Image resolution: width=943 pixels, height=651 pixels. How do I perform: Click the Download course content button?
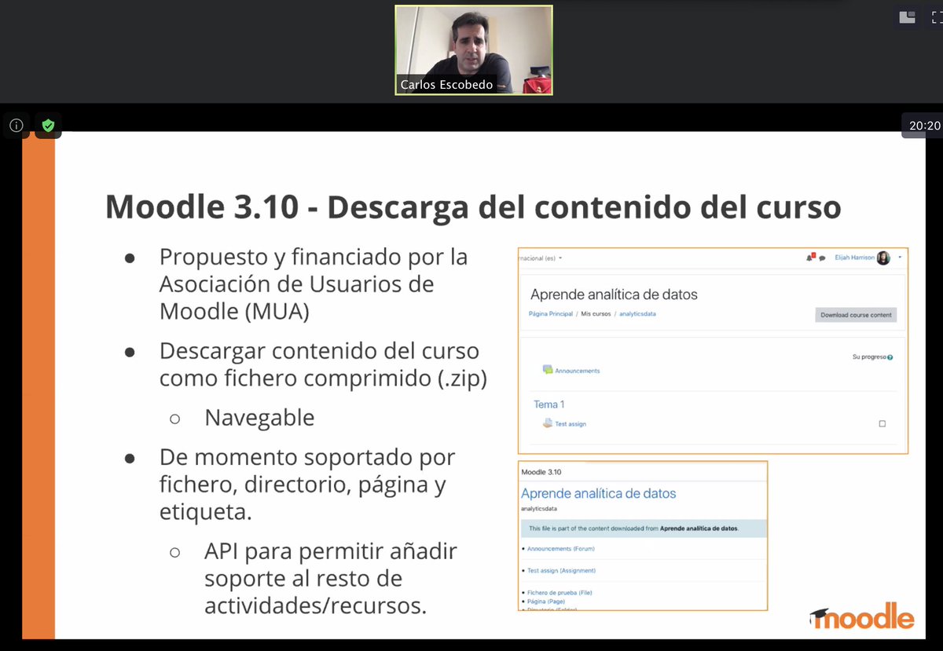pos(856,315)
